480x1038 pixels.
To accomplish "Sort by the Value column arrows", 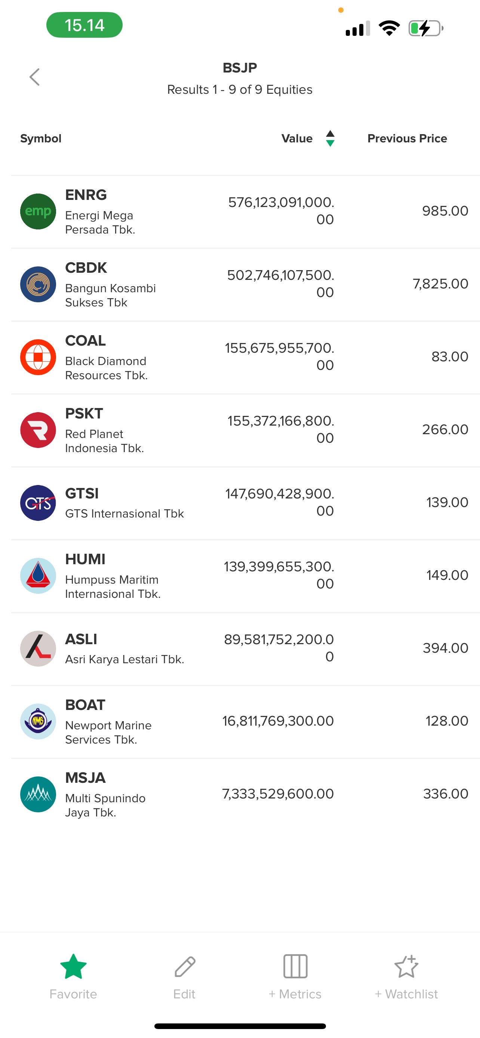I will 330,138.
